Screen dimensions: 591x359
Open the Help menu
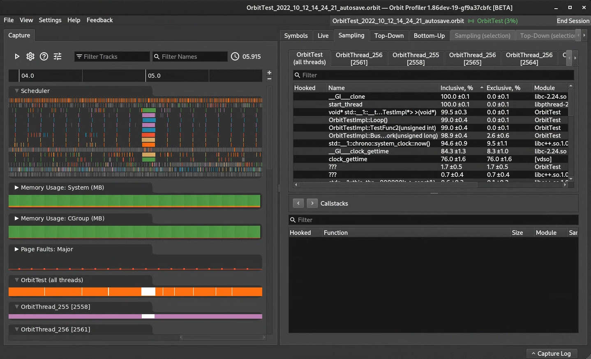74,20
